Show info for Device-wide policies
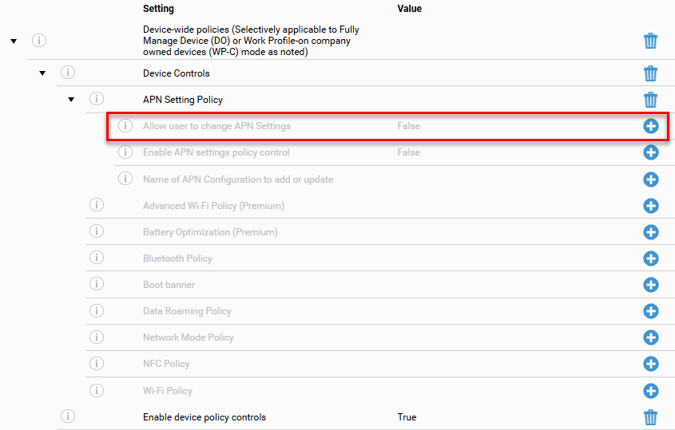This screenshot has width=675, height=430. click(x=39, y=41)
